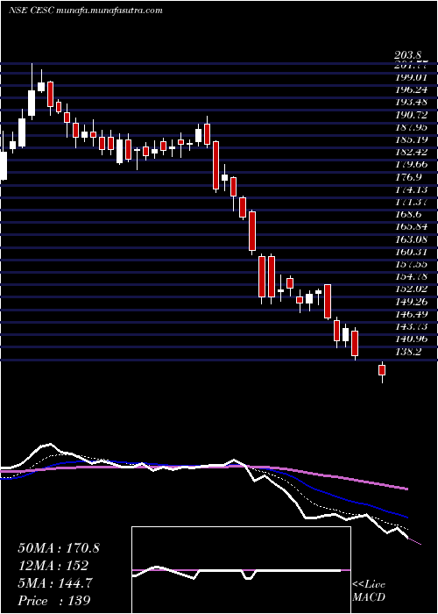Click the 171.37 price axis label
Viewport: 438px width, 614px height.
411,202
